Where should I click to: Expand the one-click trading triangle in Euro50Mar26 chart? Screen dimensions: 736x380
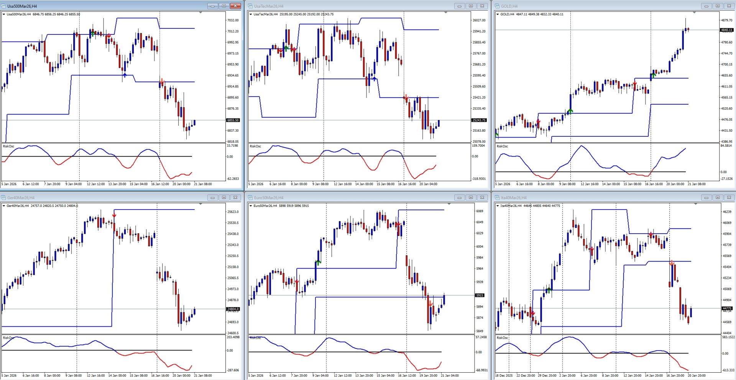tap(251, 206)
